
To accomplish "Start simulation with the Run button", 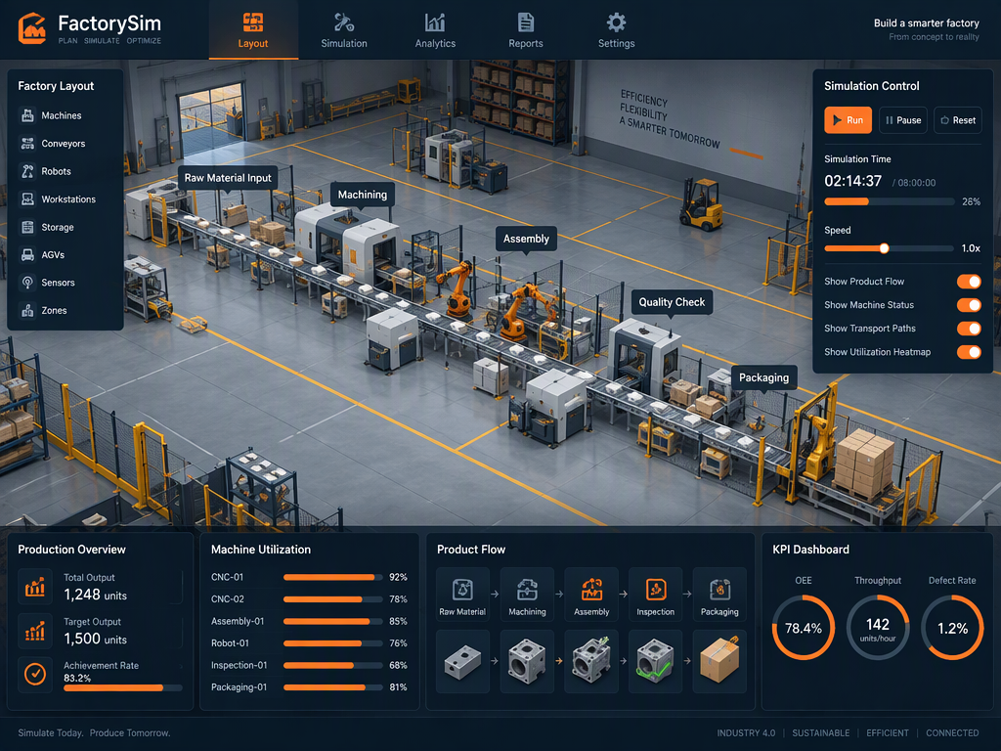I will tap(848, 120).
